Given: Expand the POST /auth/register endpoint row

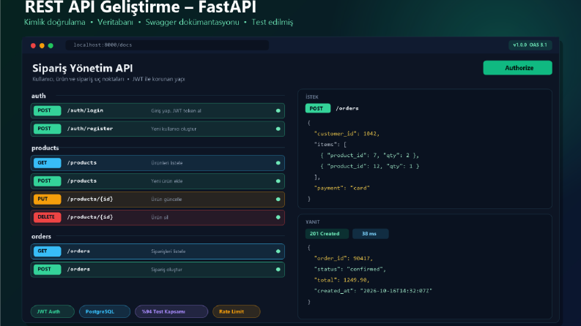Looking at the screenshot, I should point(158,129).
